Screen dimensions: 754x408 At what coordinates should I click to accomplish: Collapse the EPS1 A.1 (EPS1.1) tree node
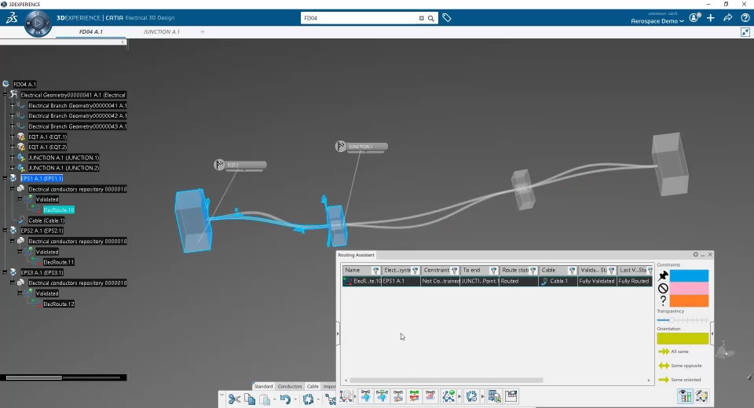(5, 178)
